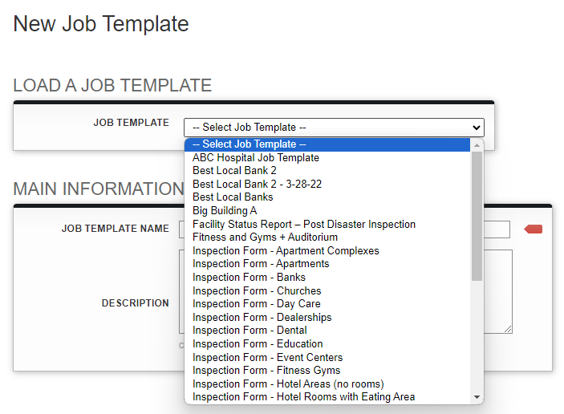
Task: Select Inspection Form - Apartment Complexes
Action: pyautogui.click(x=327, y=250)
